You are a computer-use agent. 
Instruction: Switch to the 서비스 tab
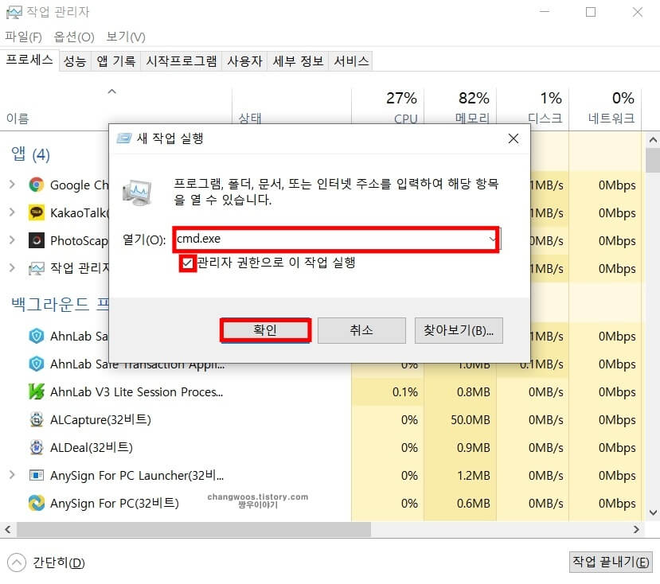(350, 60)
